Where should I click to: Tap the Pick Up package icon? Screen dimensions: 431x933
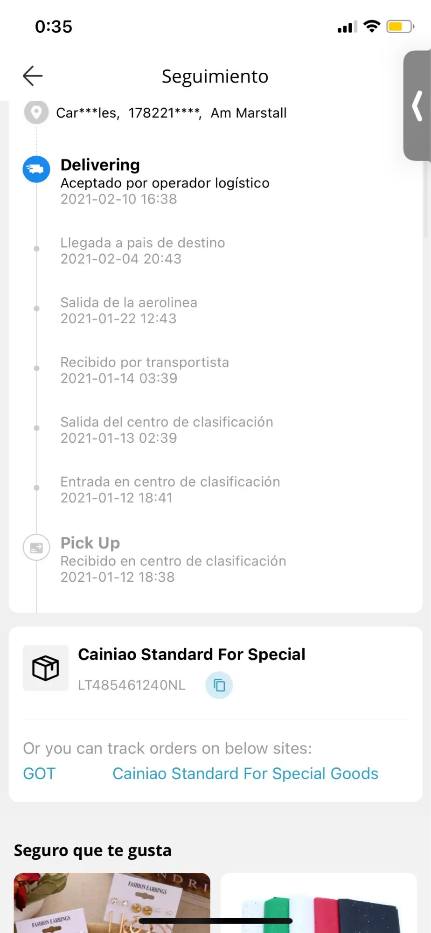pos(36,548)
